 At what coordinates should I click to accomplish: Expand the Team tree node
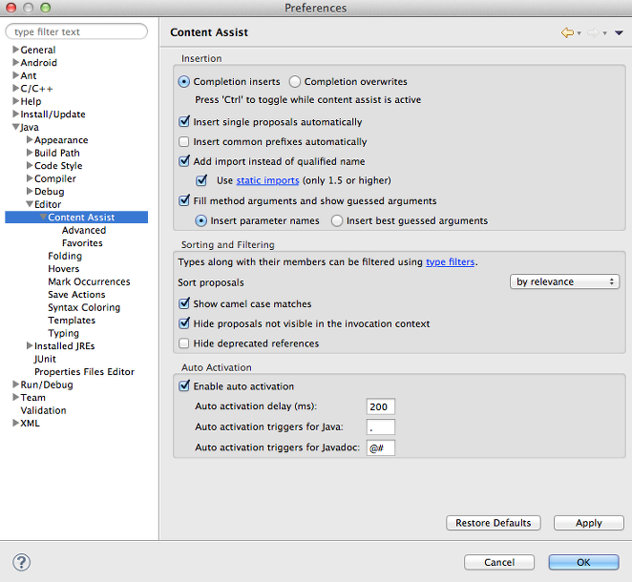click(x=15, y=398)
